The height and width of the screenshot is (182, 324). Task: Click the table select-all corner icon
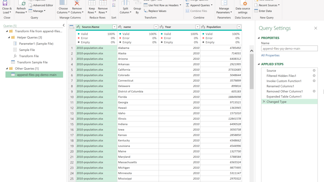(x=72, y=27)
